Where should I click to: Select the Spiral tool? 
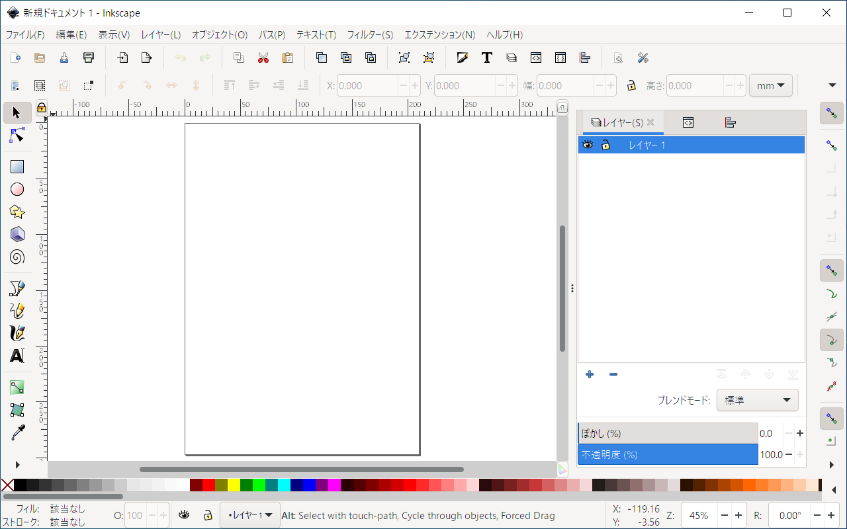tap(17, 257)
